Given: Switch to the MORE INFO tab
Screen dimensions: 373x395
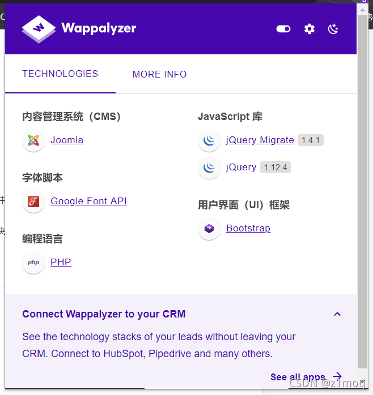Looking at the screenshot, I should pyautogui.click(x=159, y=74).
